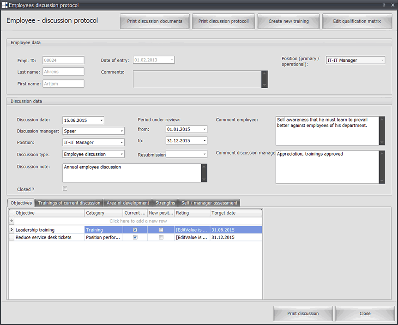Open the Discussion type dropdown
Image resolution: width=398 pixels, height=325 pixels.
point(122,154)
